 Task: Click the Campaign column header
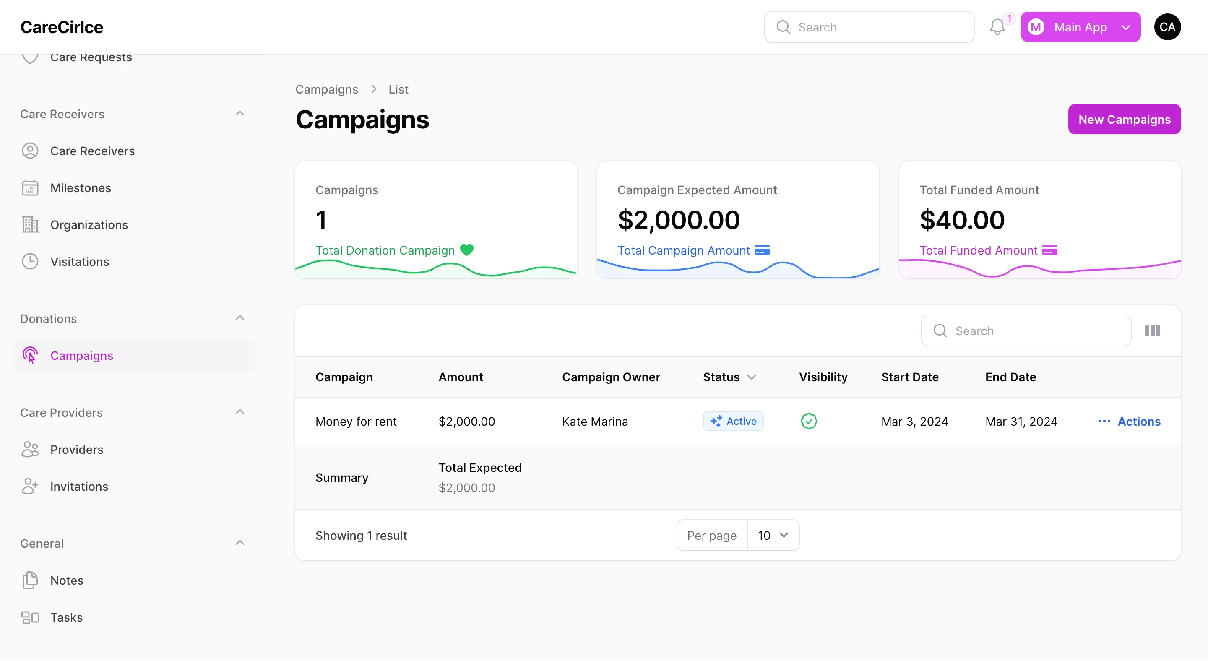point(344,377)
